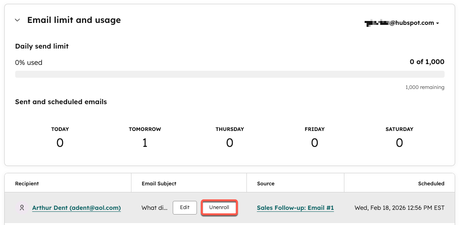
Task: Select the FRIDAY scheduled email count
Action: coord(315,143)
